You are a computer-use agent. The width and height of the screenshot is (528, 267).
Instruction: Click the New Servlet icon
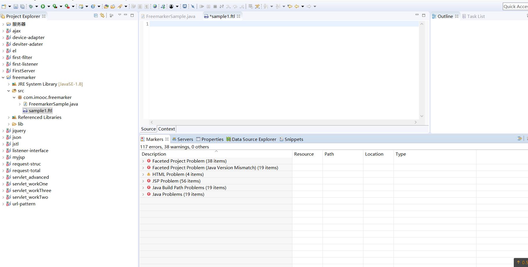click(x=93, y=6)
